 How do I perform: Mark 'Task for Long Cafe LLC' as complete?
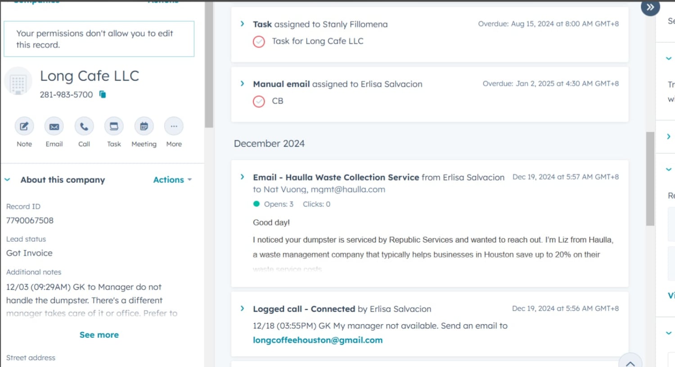tap(259, 42)
